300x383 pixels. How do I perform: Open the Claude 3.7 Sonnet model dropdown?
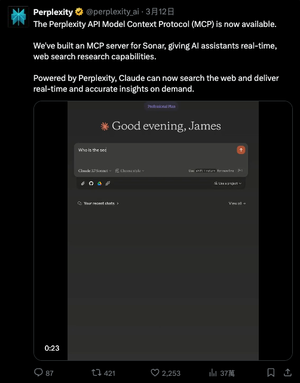click(x=95, y=171)
